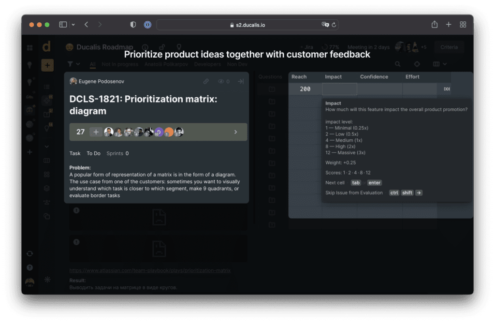Image resolution: width=495 pixels, height=323 pixels.
Task: Click the Criteria button
Action: coord(449,47)
